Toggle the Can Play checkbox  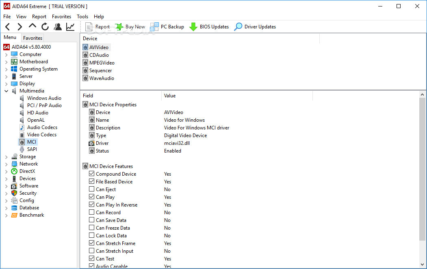[x=92, y=197]
